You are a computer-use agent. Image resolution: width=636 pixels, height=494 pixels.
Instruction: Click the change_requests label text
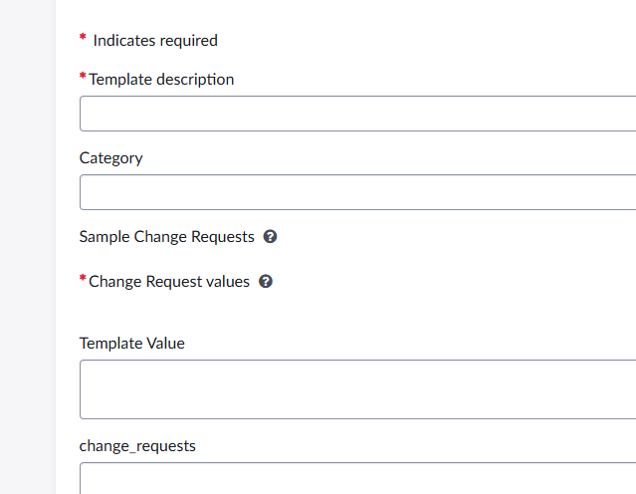137,446
